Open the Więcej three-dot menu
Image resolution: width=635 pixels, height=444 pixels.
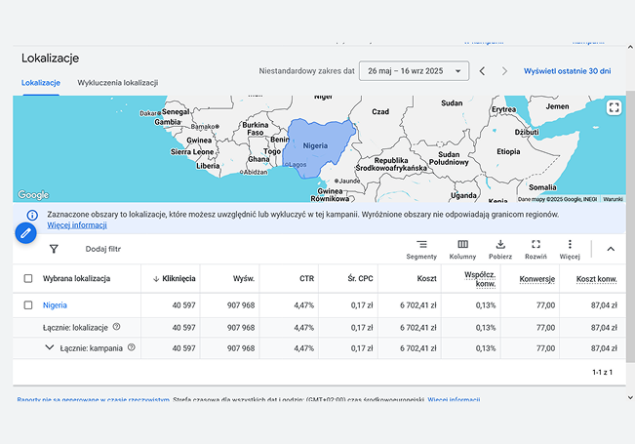click(570, 248)
